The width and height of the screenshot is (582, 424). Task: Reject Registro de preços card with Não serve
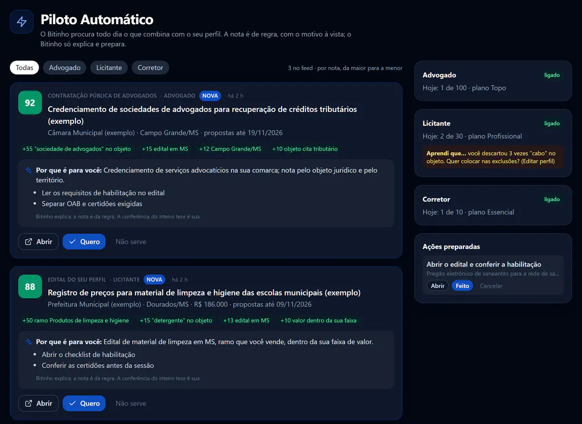[131, 403]
